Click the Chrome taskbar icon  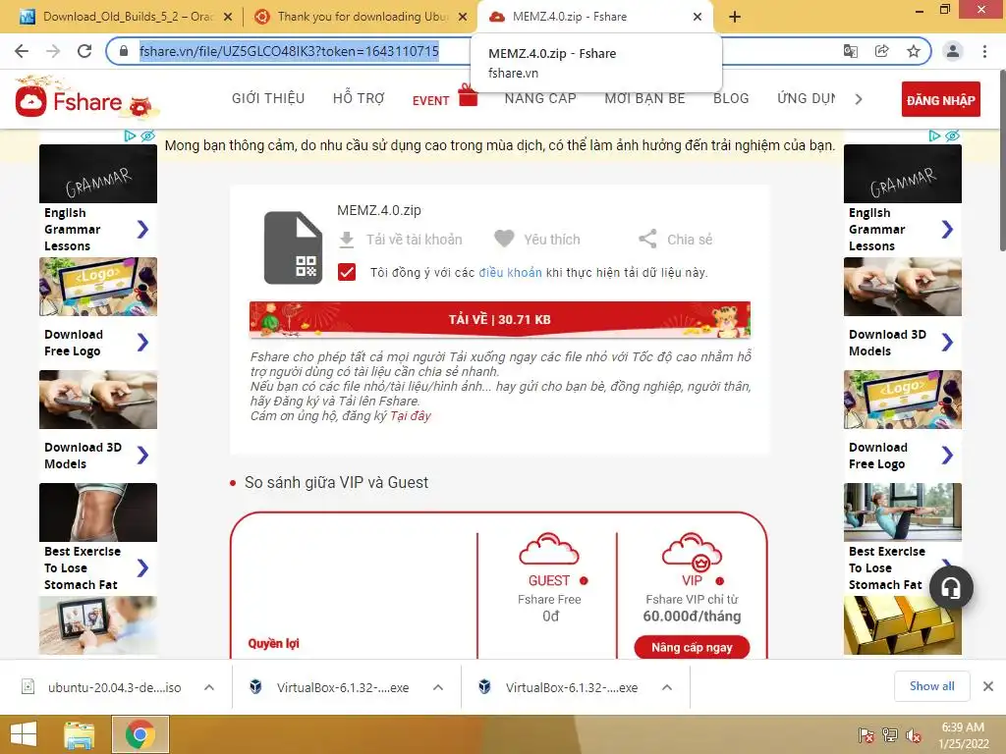click(140, 734)
